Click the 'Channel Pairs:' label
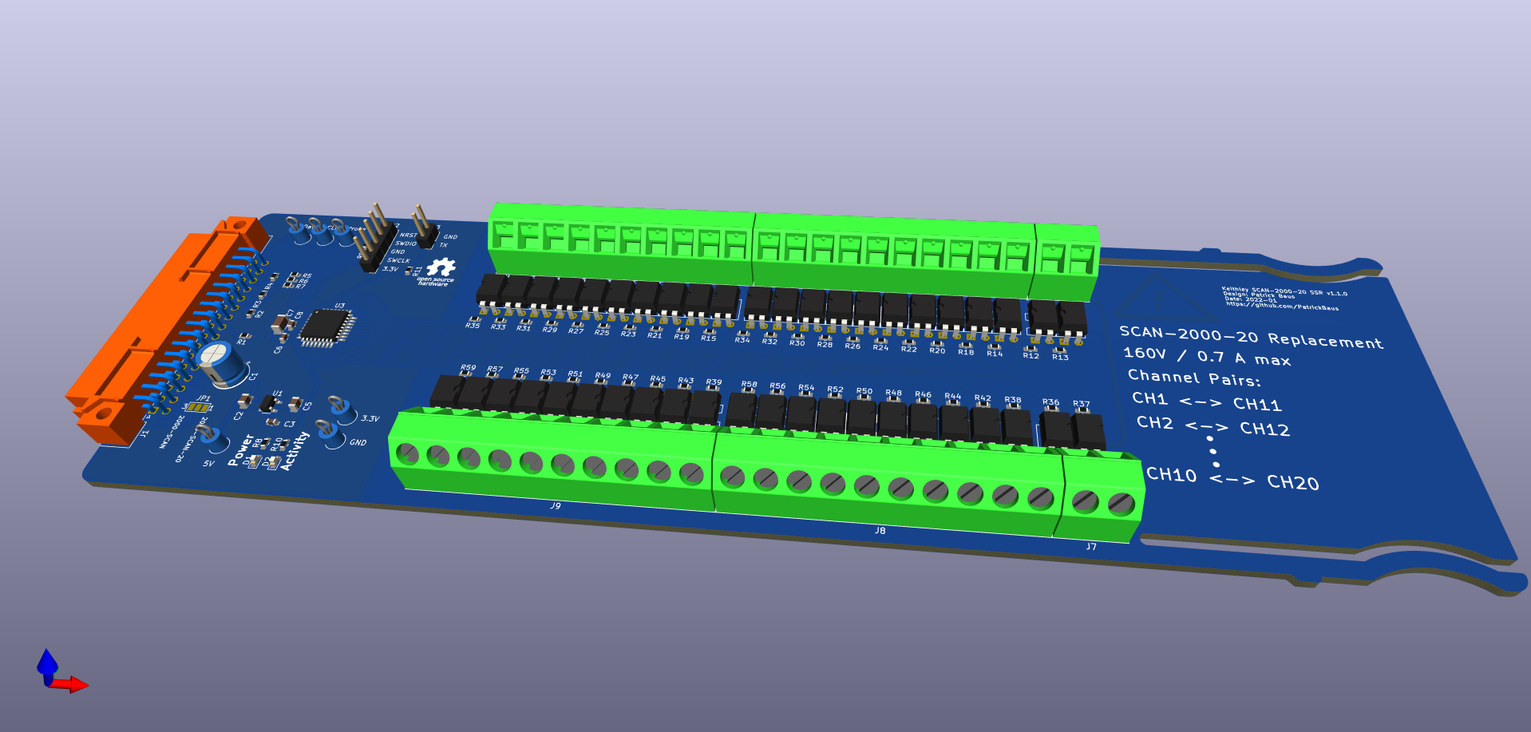 pyautogui.click(x=1194, y=378)
